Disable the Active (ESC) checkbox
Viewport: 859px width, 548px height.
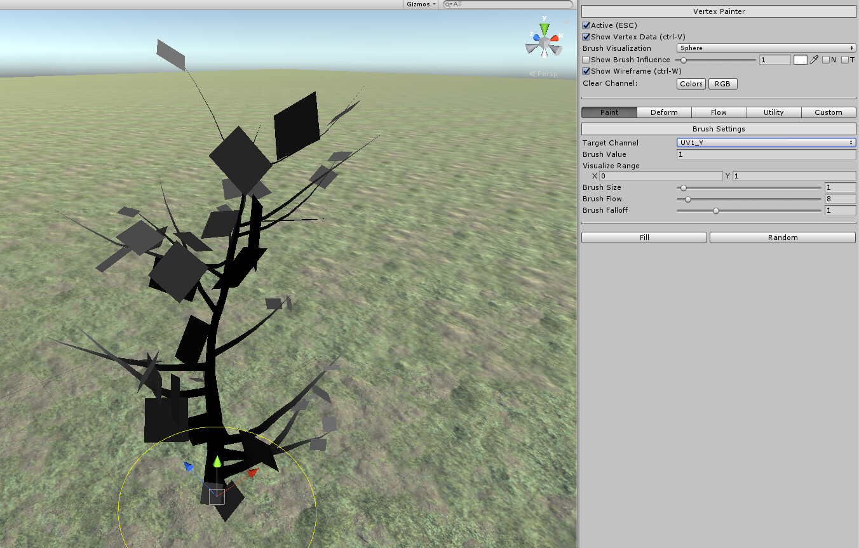586,25
